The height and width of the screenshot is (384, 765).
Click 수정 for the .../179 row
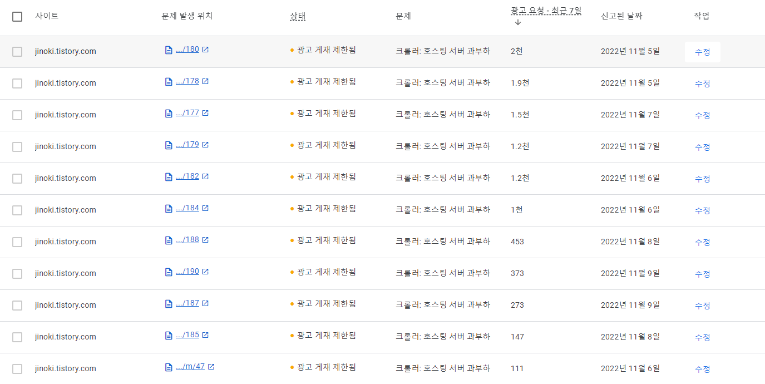click(x=702, y=147)
